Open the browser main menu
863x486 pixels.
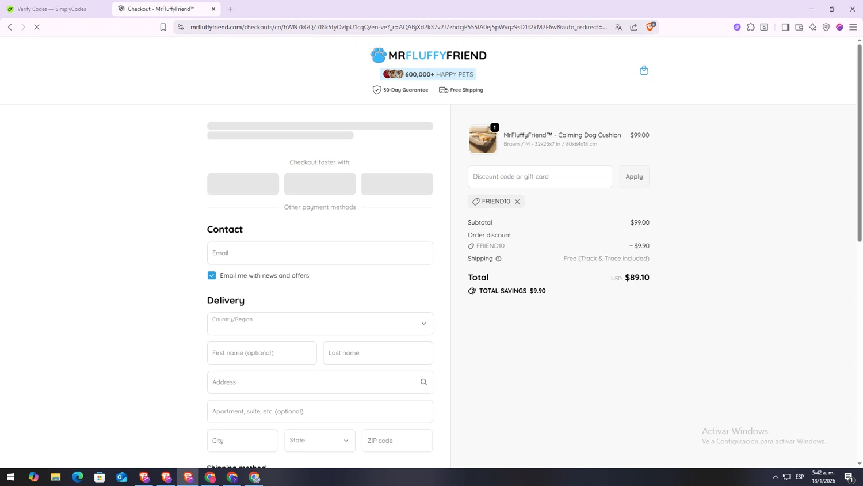[x=853, y=27]
